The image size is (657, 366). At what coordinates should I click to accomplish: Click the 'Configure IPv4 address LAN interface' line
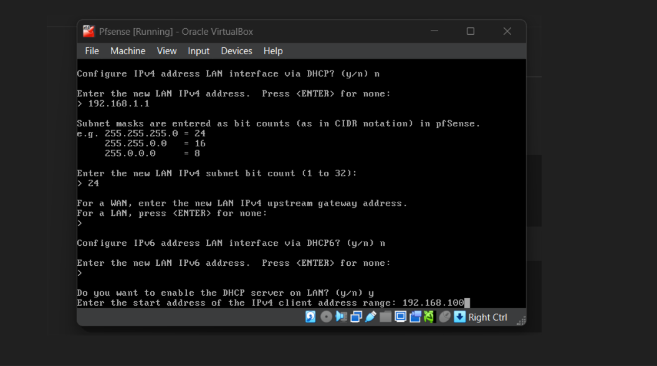(x=228, y=73)
